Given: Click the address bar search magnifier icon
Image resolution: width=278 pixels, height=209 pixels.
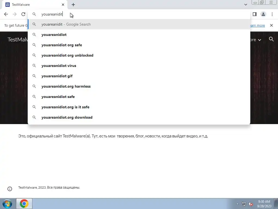Looking at the screenshot, I should (x=34, y=14).
